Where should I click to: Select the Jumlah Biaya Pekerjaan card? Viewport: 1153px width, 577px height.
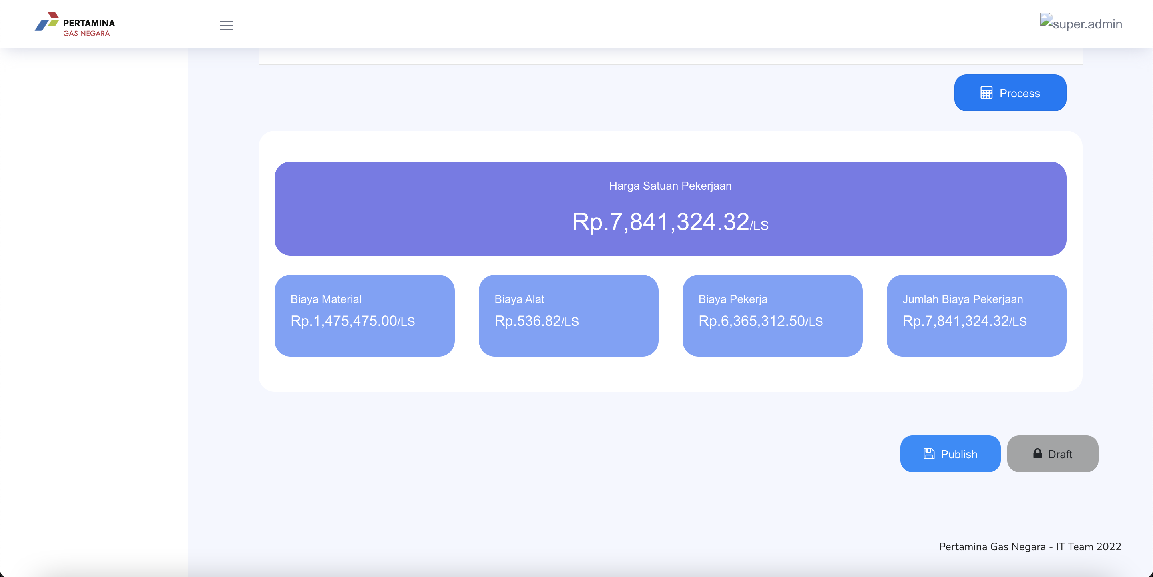pyautogui.click(x=976, y=316)
